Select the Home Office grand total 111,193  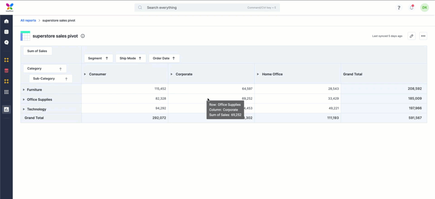(x=298, y=118)
